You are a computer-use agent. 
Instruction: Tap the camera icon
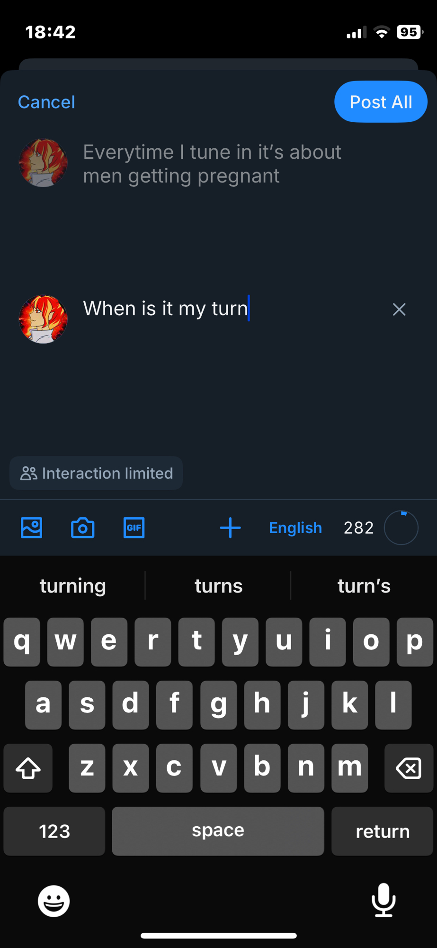(x=83, y=528)
